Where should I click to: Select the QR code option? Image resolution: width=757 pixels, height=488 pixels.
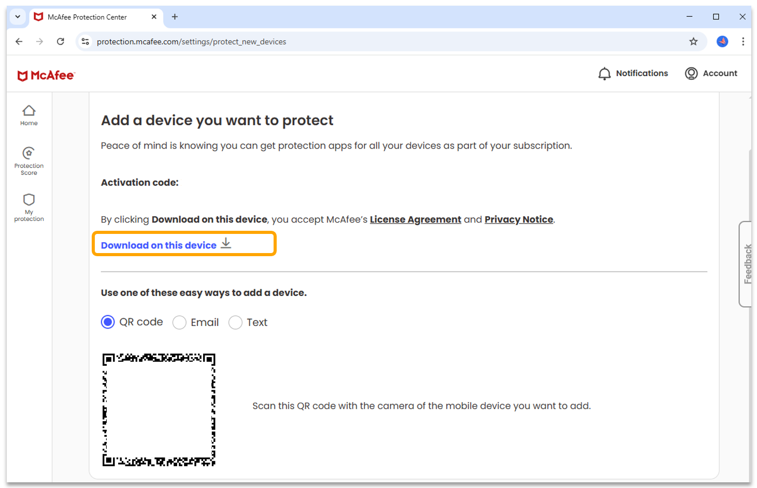[x=107, y=322]
